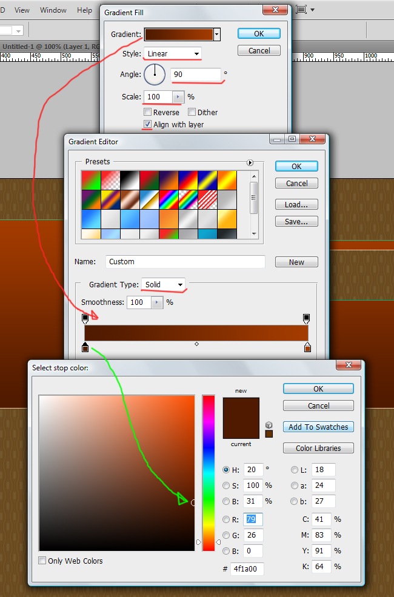Click the gradient Name field showing Custom

coord(185,262)
